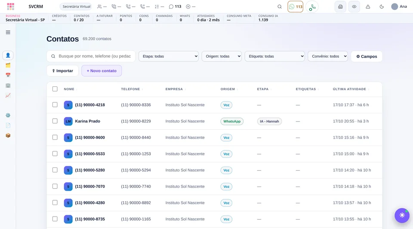This screenshot has width=413, height=229.
Task: Click the LM avatar of Karina Prado
Action: [68, 121]
